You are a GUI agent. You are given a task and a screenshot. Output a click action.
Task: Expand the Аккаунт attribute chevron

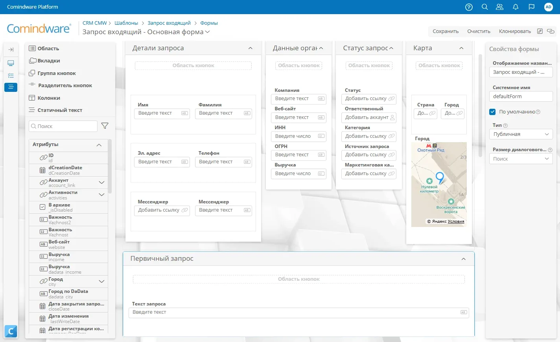101,183
